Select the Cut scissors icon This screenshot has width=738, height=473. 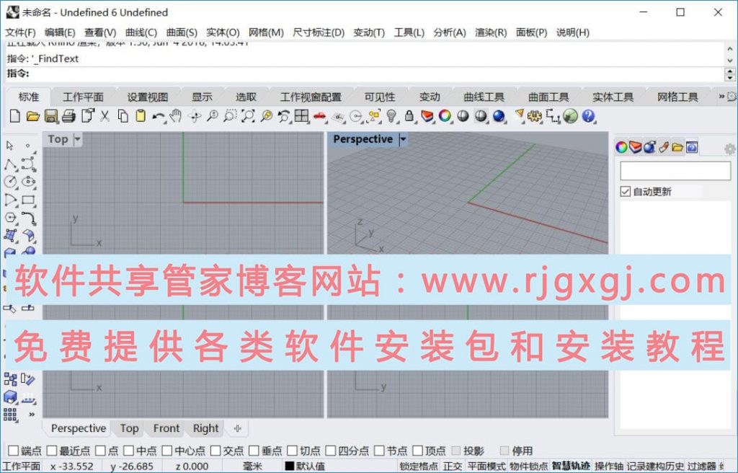pyautogui.click(x=105, y=116)
